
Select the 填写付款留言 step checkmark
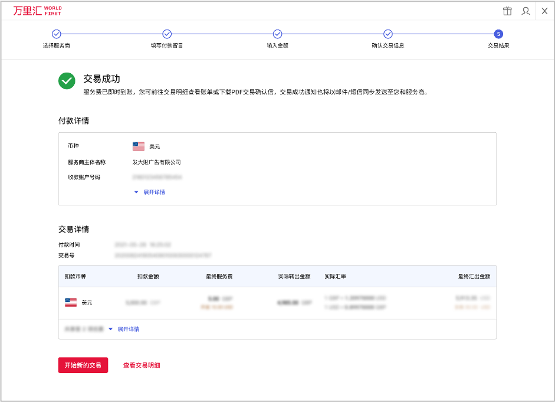click(167, 34)
